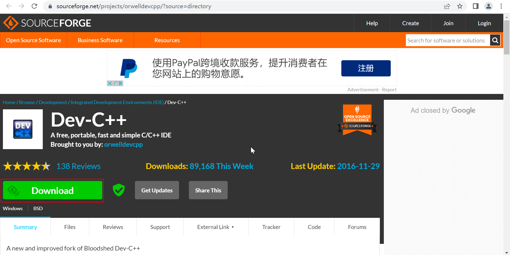
Task: Close the ad with the X icon
Action: (110, 83)
